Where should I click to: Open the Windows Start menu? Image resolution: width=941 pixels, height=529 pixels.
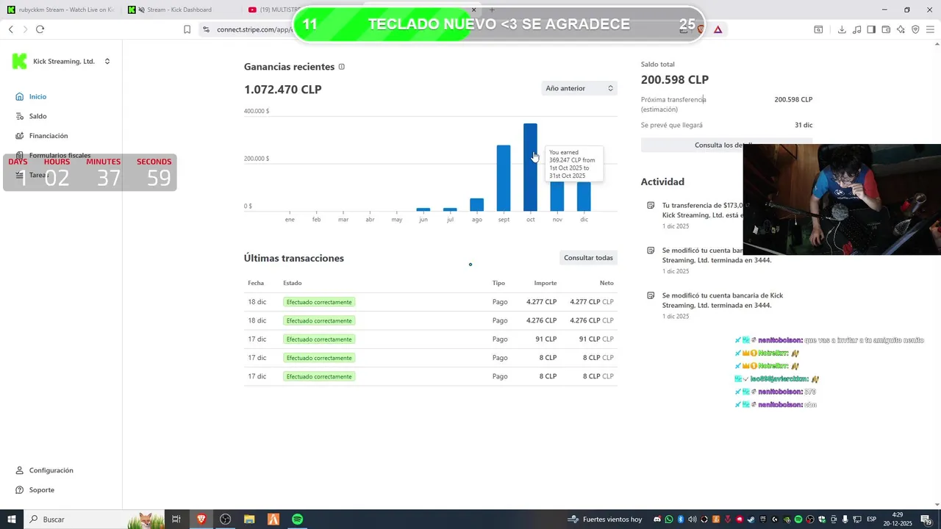tap(12, 519)
